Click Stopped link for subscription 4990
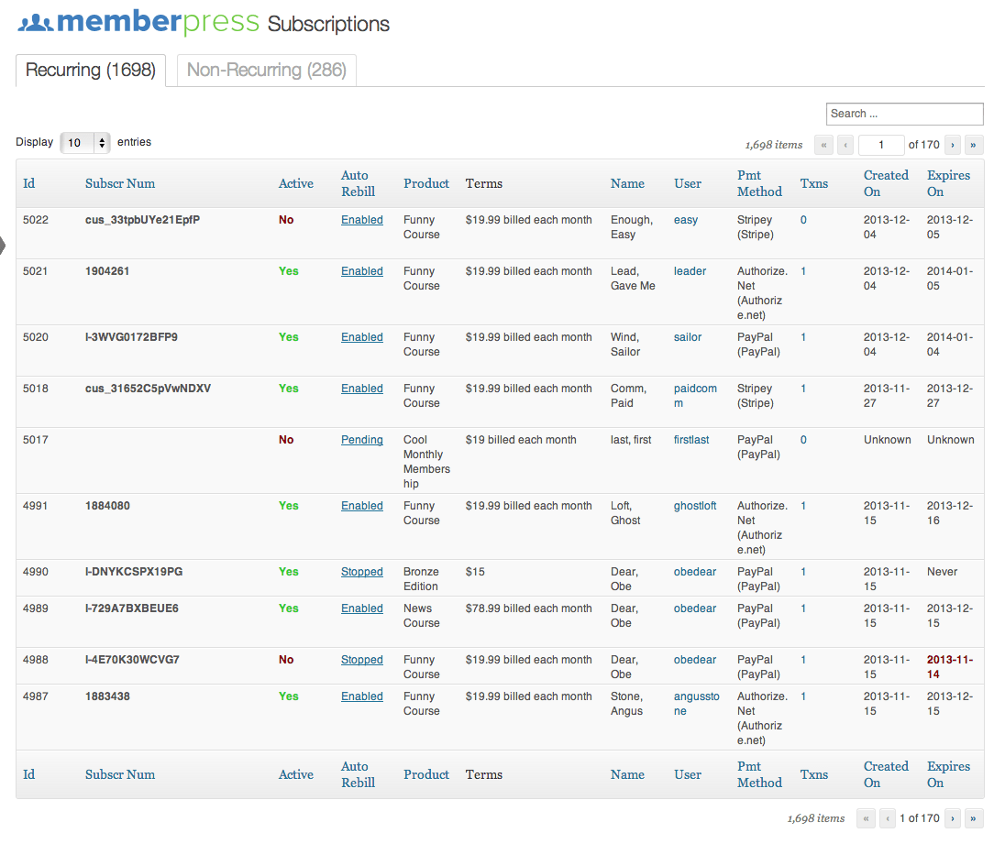The image size is (994, 844). [362, 572]
